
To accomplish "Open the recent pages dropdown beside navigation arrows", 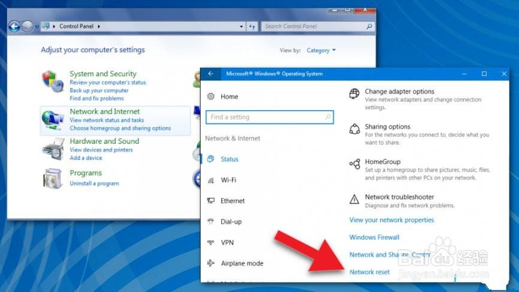I will coord(37,26).
